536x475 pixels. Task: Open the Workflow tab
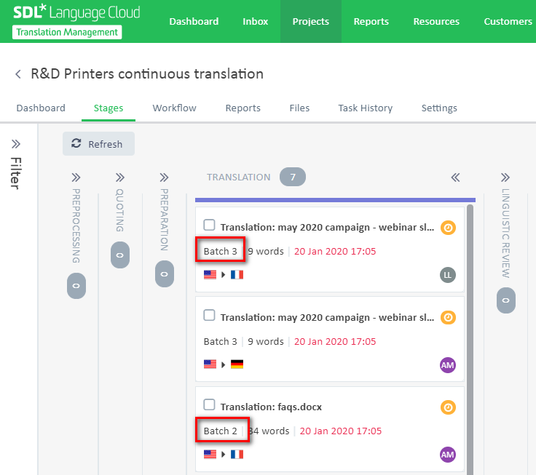[174, 108]
